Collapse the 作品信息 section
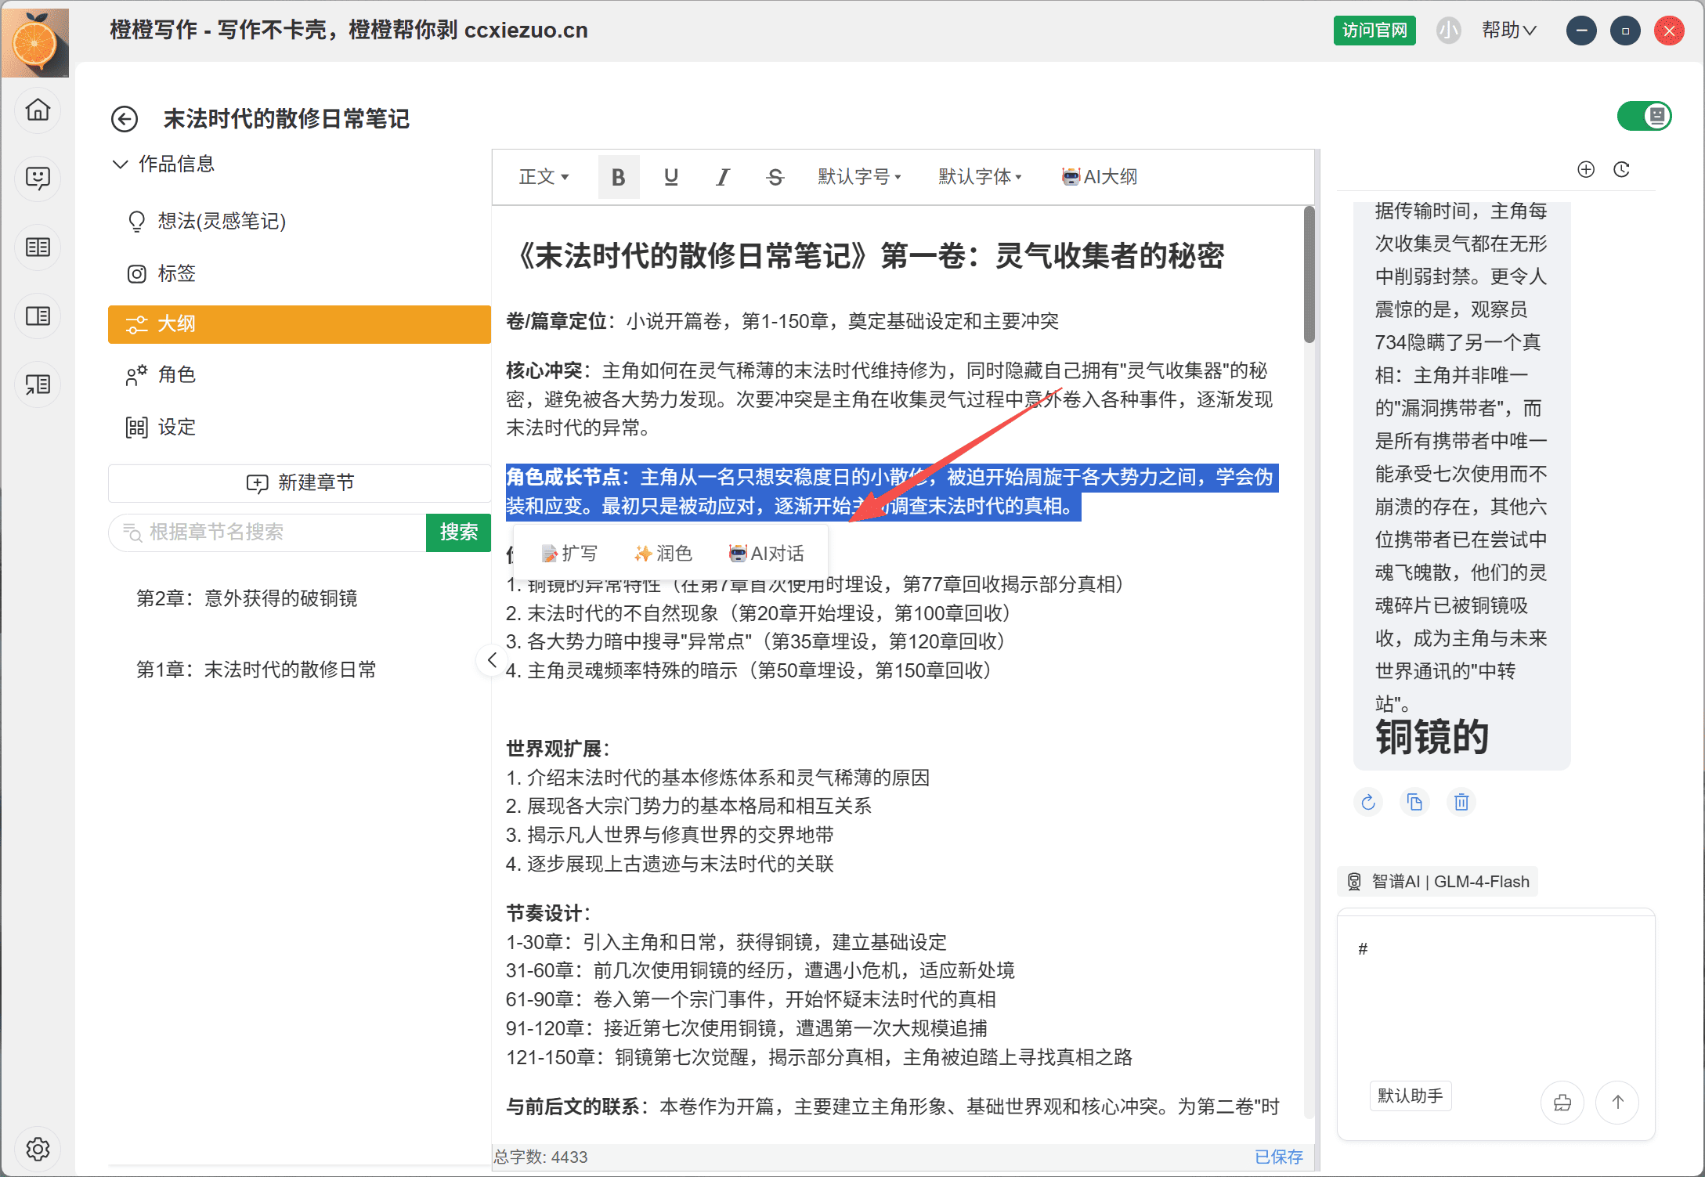Image resolution: width=1705 pixels, height=1177 pixels. point(121,164)
